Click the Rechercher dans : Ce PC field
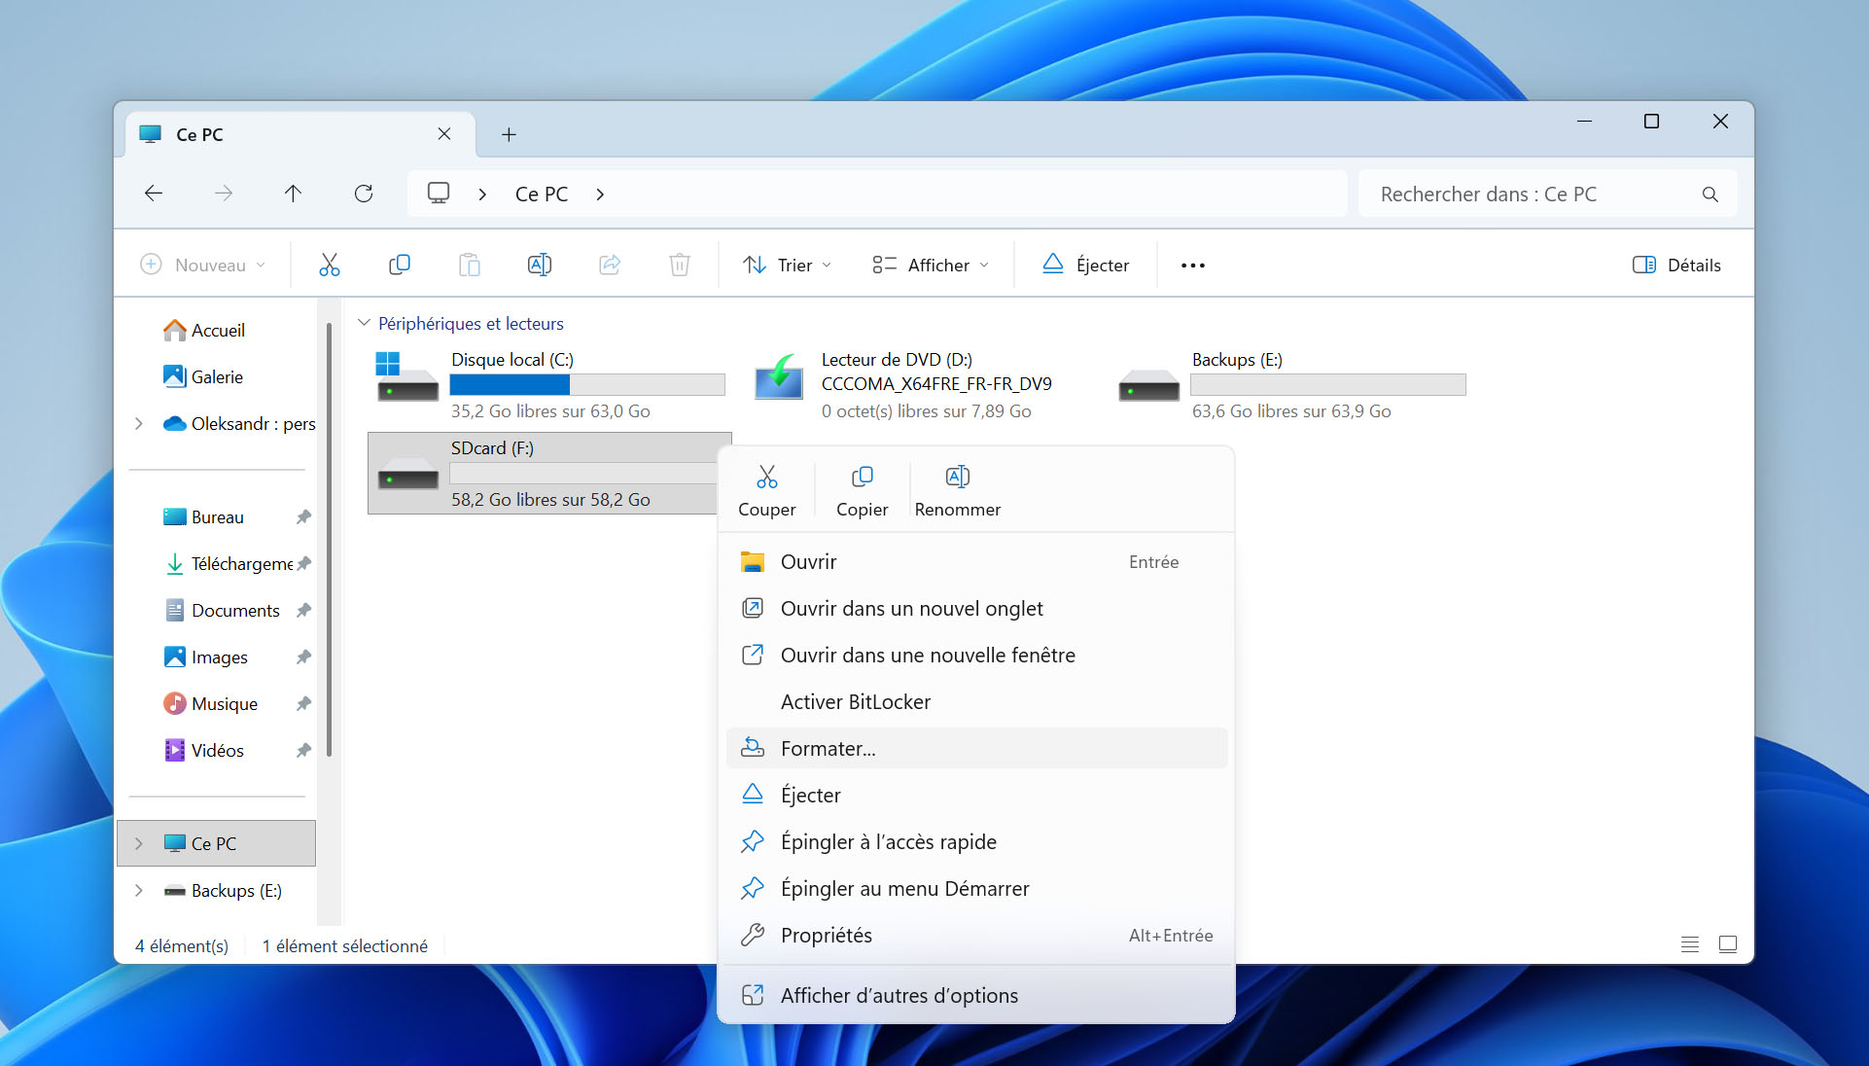This screenshot has height=1066, width=1869. click(x=1548, y=195)
